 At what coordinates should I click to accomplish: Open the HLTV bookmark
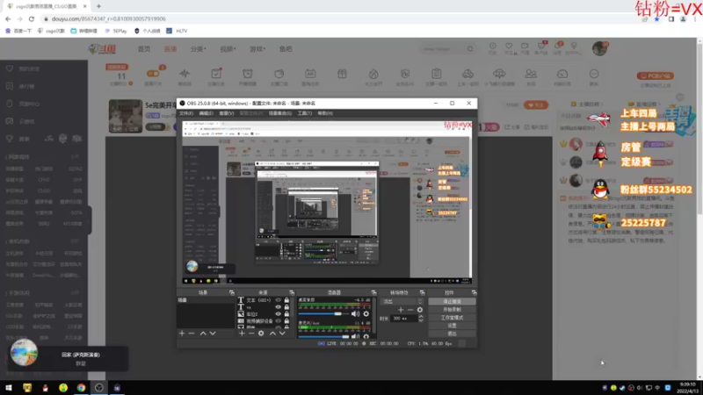coord(178,31)
